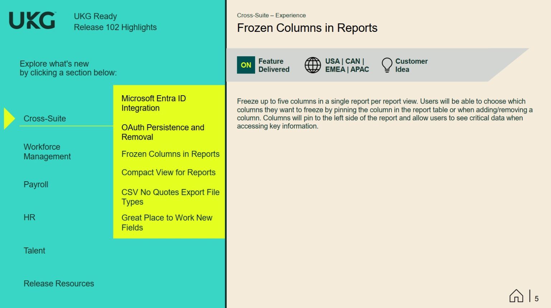Image resolution: width=551 pixels, height=308 pixels.
Task: Click the UKG Ready Release 102 Highlights title
Action: [115, 22]
